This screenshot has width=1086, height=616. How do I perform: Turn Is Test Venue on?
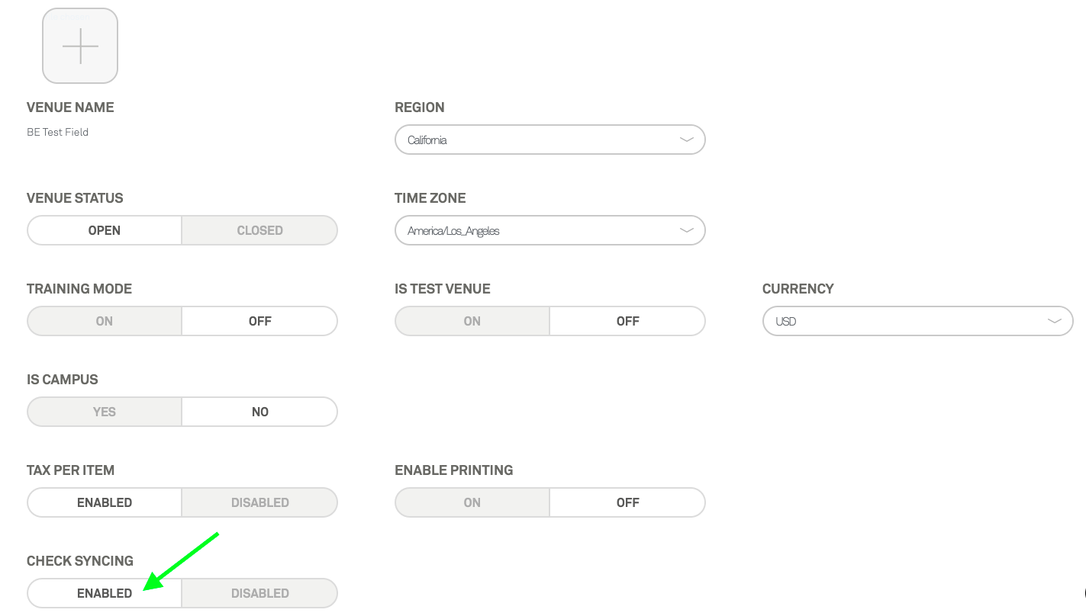pyautogui.click(x=472, y=321)
